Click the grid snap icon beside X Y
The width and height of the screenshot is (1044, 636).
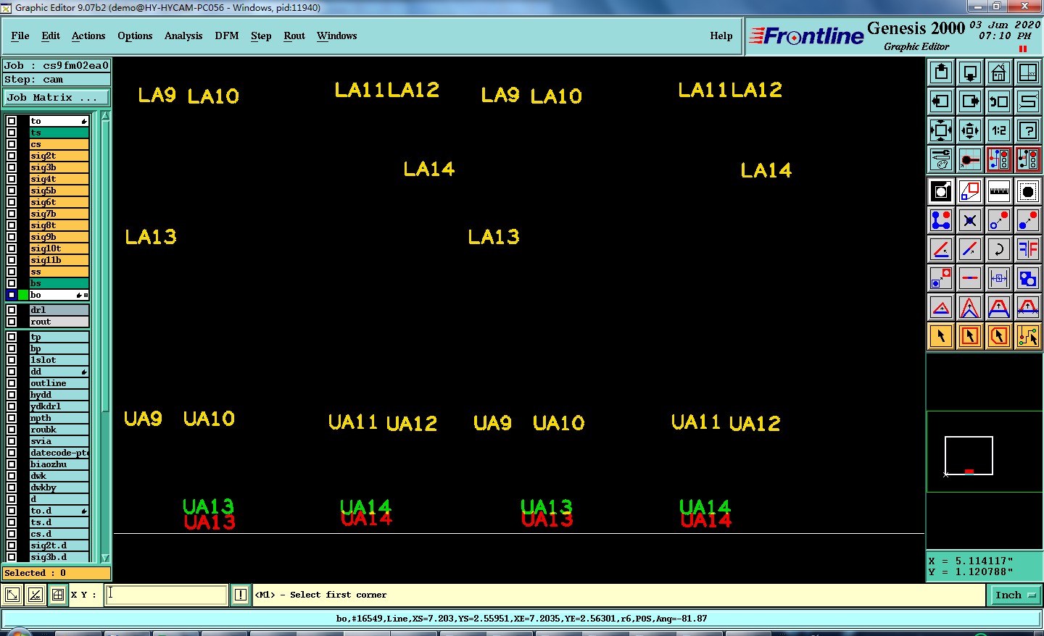(x=58, y=595)
